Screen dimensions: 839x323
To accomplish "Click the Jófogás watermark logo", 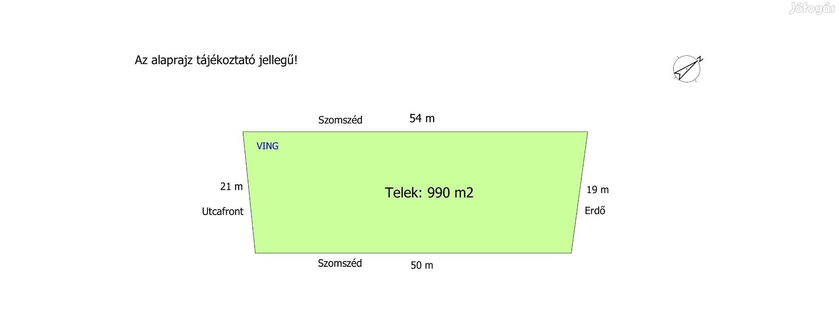I will [812, 9].
